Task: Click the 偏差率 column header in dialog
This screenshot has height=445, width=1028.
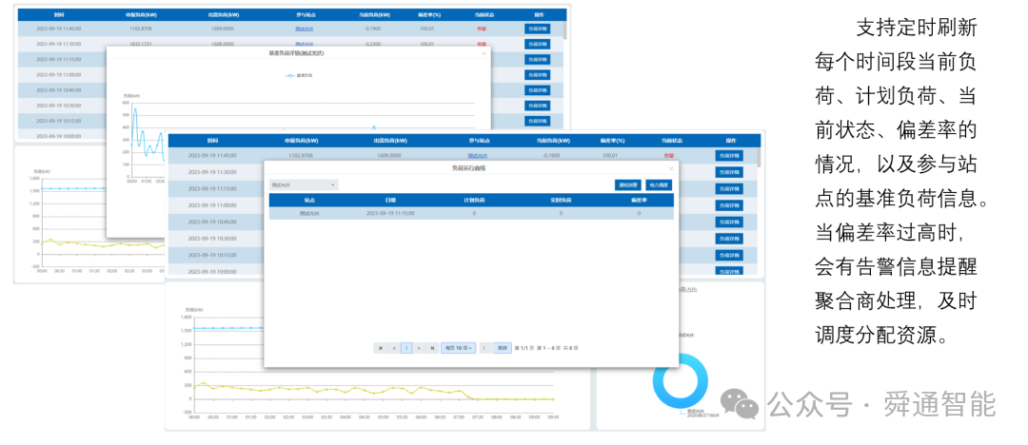Action: point(639,202)
